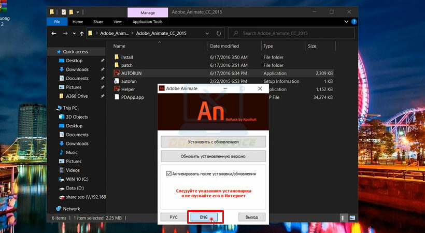425x233 pixels.
Task: Click the Установить с обновлением button
Action: click(x=213, y=141)
